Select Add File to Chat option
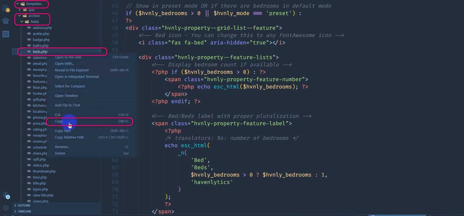The image size is (464, 216). [x=67, y=105]
